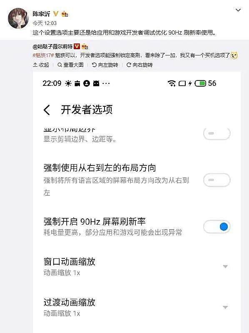The width and height of the screenshot is (249, 333).
Task: Tap the back arrow beside 开发者选项
Action: pyautogui.click(x=47, y=110)
